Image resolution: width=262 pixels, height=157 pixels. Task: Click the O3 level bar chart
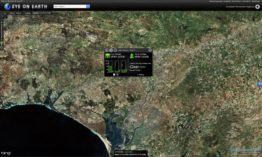pos(110,67)
